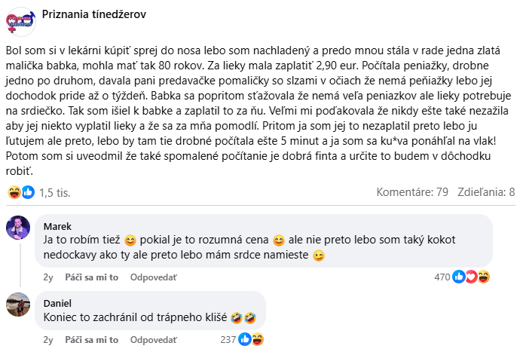This screenshot has width=520, height=355.
Task: Click the 2y timestamp on Marek's comment
Action: coord(48,277)
